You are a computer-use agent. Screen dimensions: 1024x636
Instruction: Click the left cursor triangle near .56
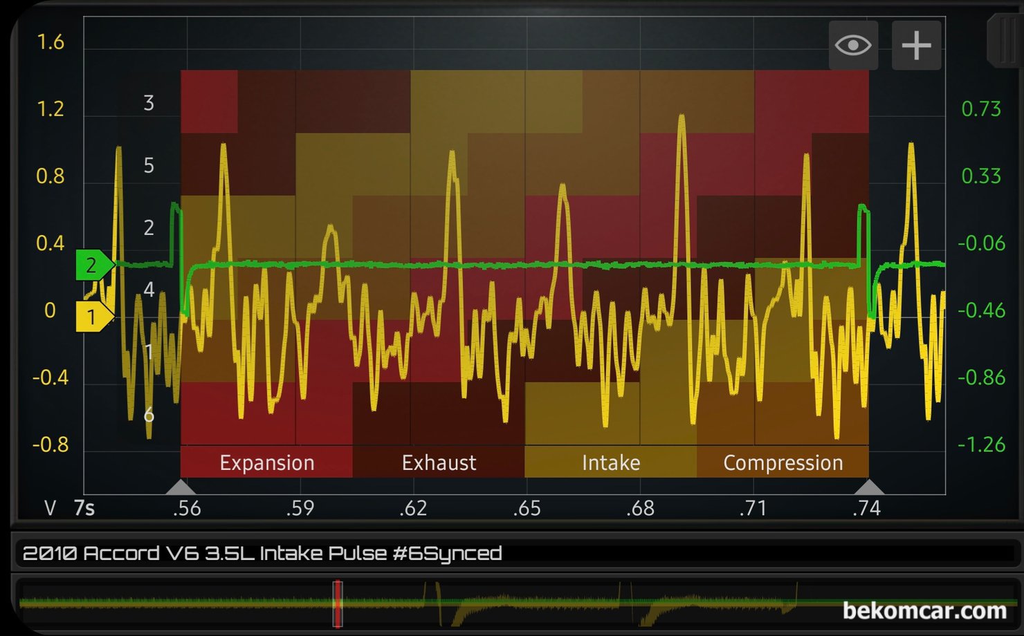click(x=181, y=487)
